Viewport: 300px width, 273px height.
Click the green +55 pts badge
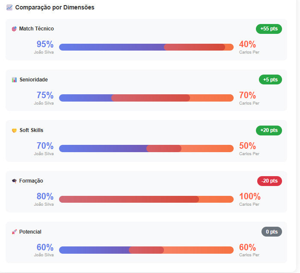click(269, 29)
